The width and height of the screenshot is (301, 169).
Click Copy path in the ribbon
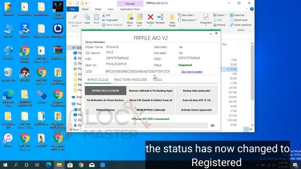[x=110, y=20]
